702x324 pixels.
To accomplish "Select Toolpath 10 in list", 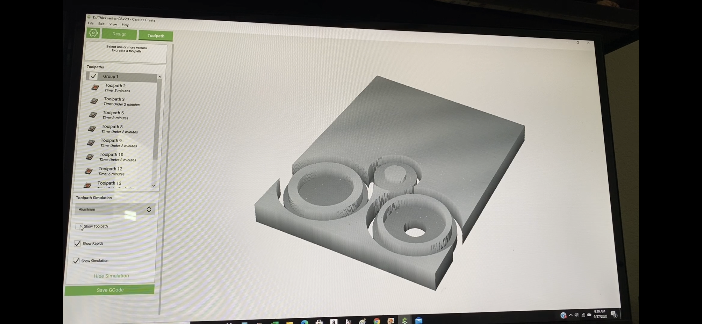I will pos(112,157).
